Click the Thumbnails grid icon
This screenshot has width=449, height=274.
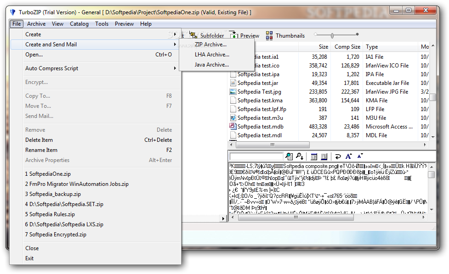click(x=269, y=35)
